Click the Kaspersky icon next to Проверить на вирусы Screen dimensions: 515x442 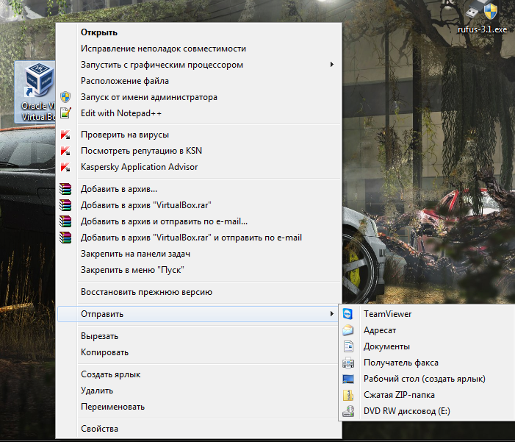[65, 135]
